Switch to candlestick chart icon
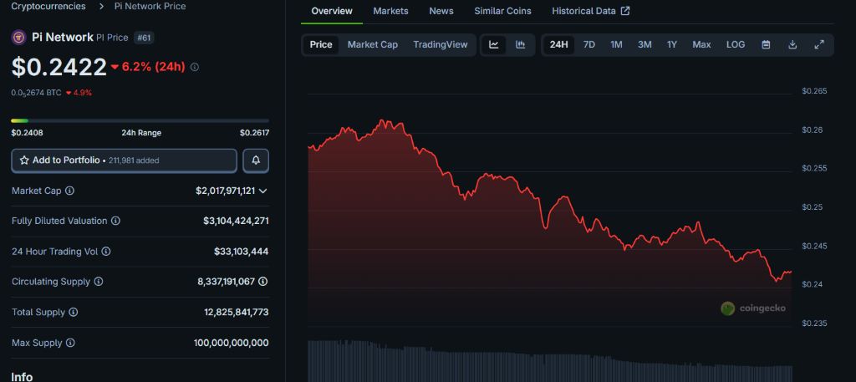This screenshot has width=856, height=382. [520, 45]
